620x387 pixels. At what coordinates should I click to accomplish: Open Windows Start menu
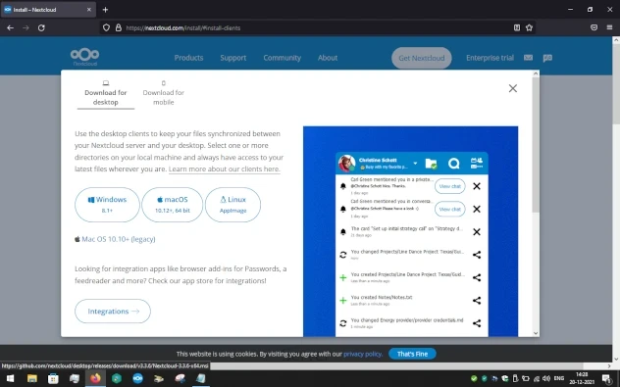[x=10, y=379]
